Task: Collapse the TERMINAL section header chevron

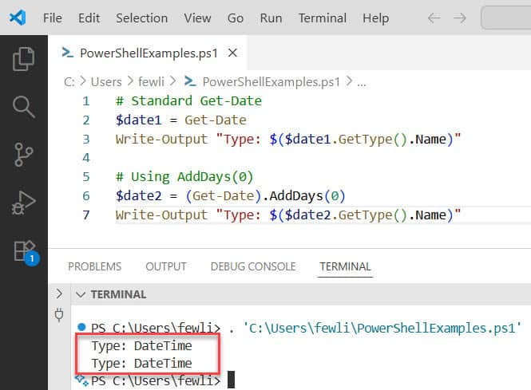Action: (81, 294)
